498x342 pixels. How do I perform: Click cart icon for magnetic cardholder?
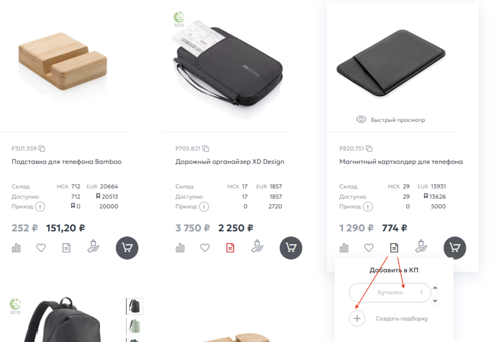click(x=455, y=248)
